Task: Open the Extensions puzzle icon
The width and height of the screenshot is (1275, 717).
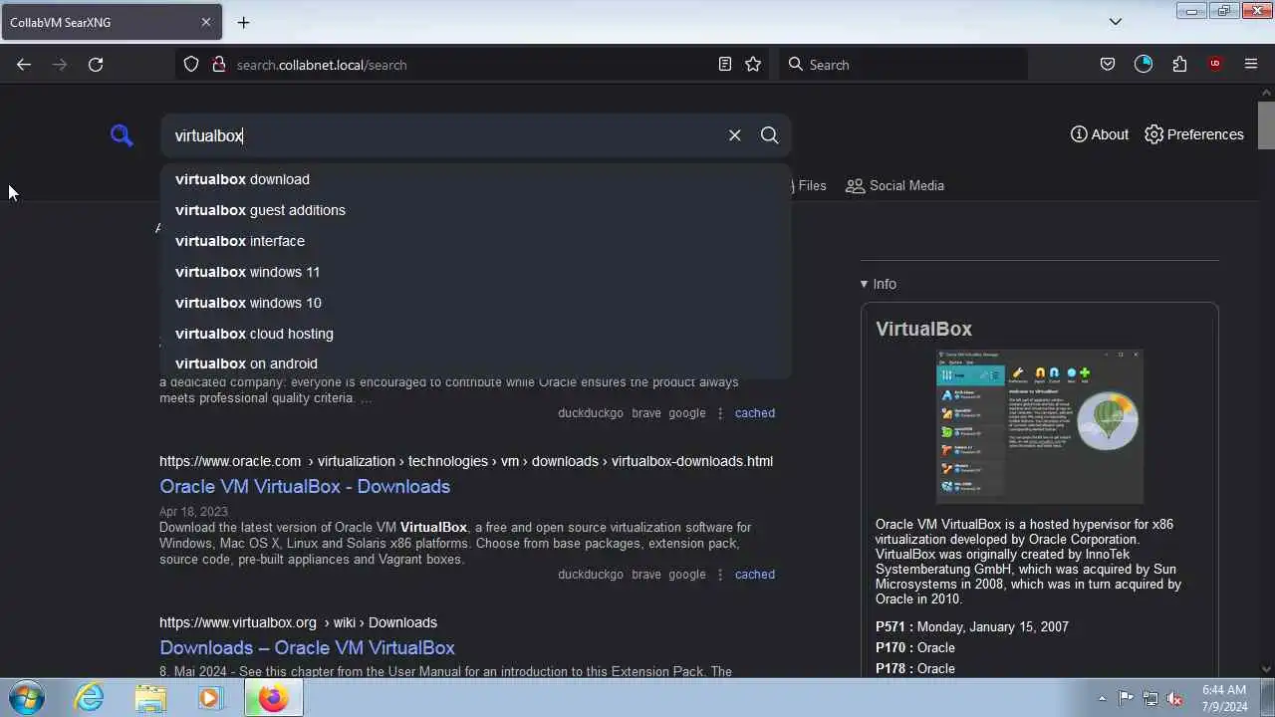Action: (x=1179, y=65)
